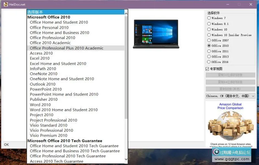Select Visio Premium 2010 from list

tap(49, 136)
